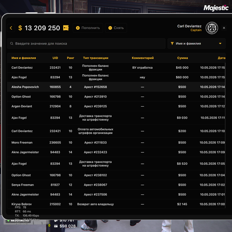Click the date 10.05.2026 17:02
232x232 pixels.
212,185
